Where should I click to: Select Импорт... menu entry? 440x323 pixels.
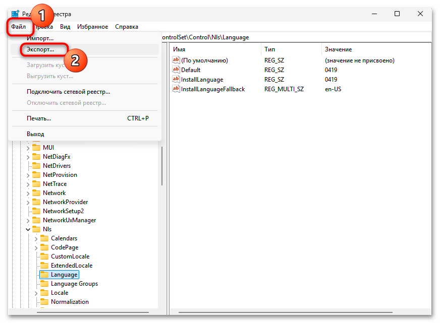(x=40, y=39)
